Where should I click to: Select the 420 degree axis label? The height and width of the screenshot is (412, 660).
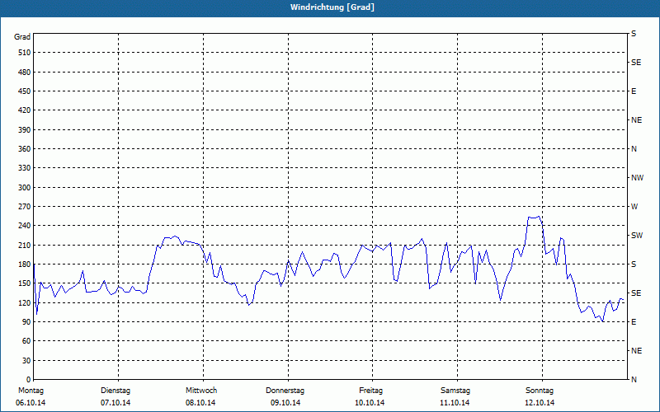[x=25, y=110]
